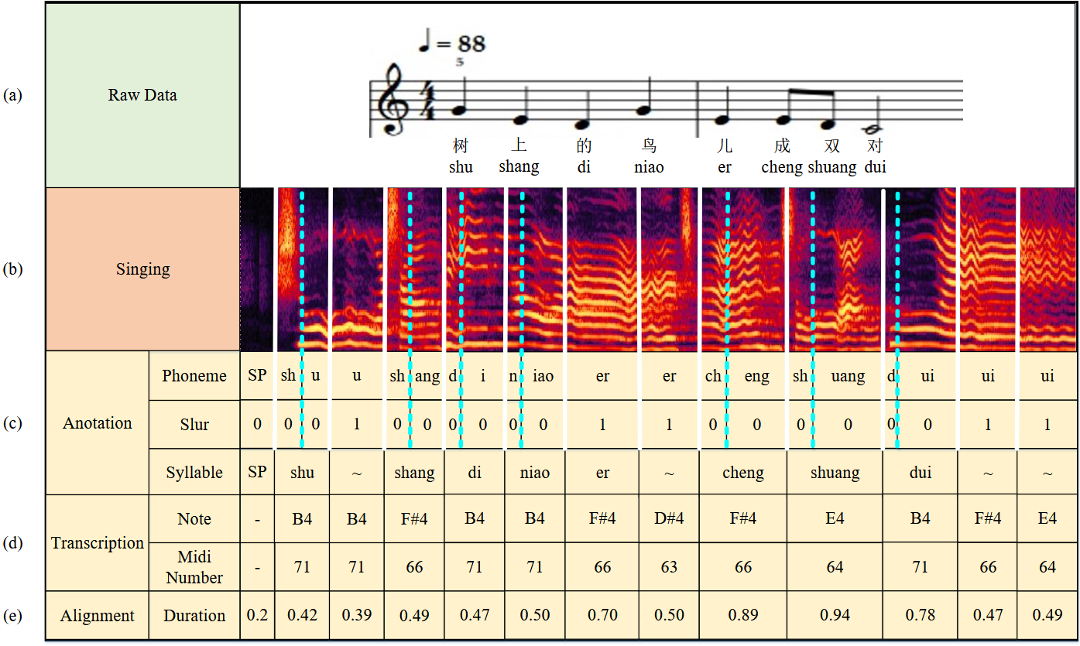Click the cheng cell in Syllable row

[742, 473]
